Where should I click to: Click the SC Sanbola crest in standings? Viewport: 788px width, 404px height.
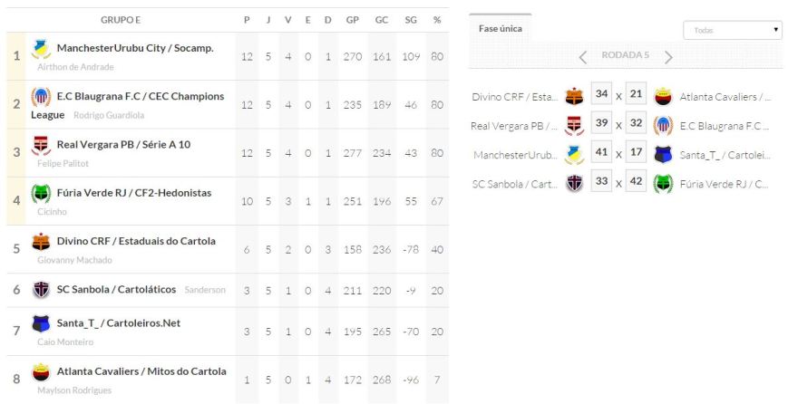tap(41, 290)
